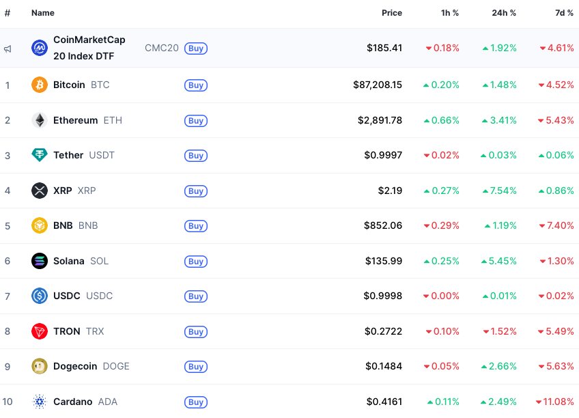Screen dimensions: 579x418
Task: Click the Cardano logo icon
Action: [x=39, y=402]
